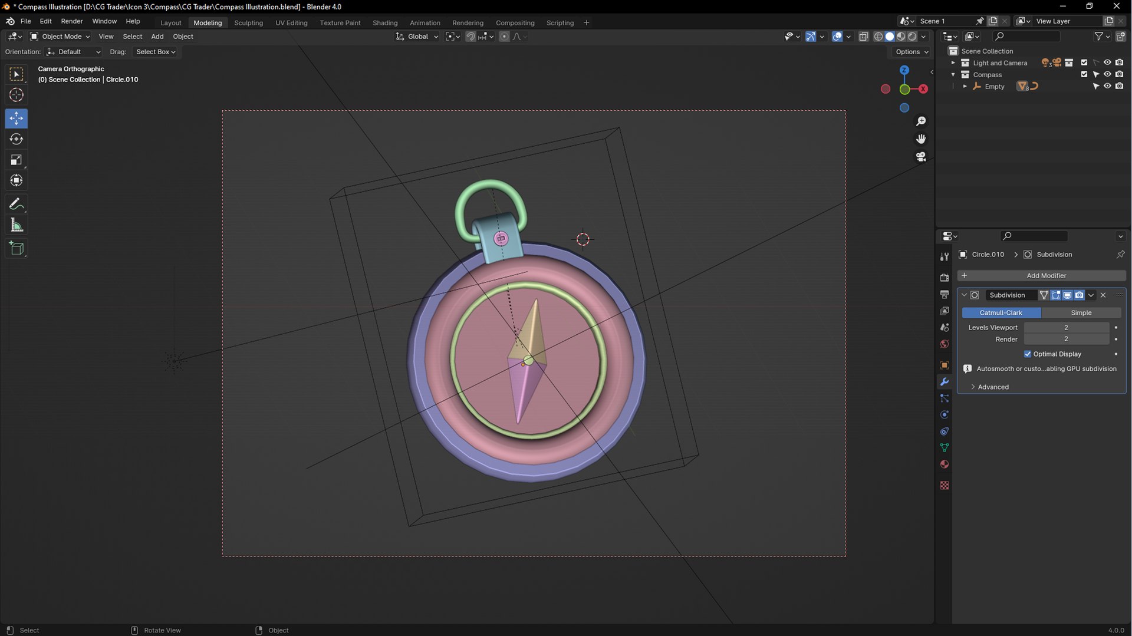
Task: Open the Object Mode dropdown
Action: click(60, 37)
